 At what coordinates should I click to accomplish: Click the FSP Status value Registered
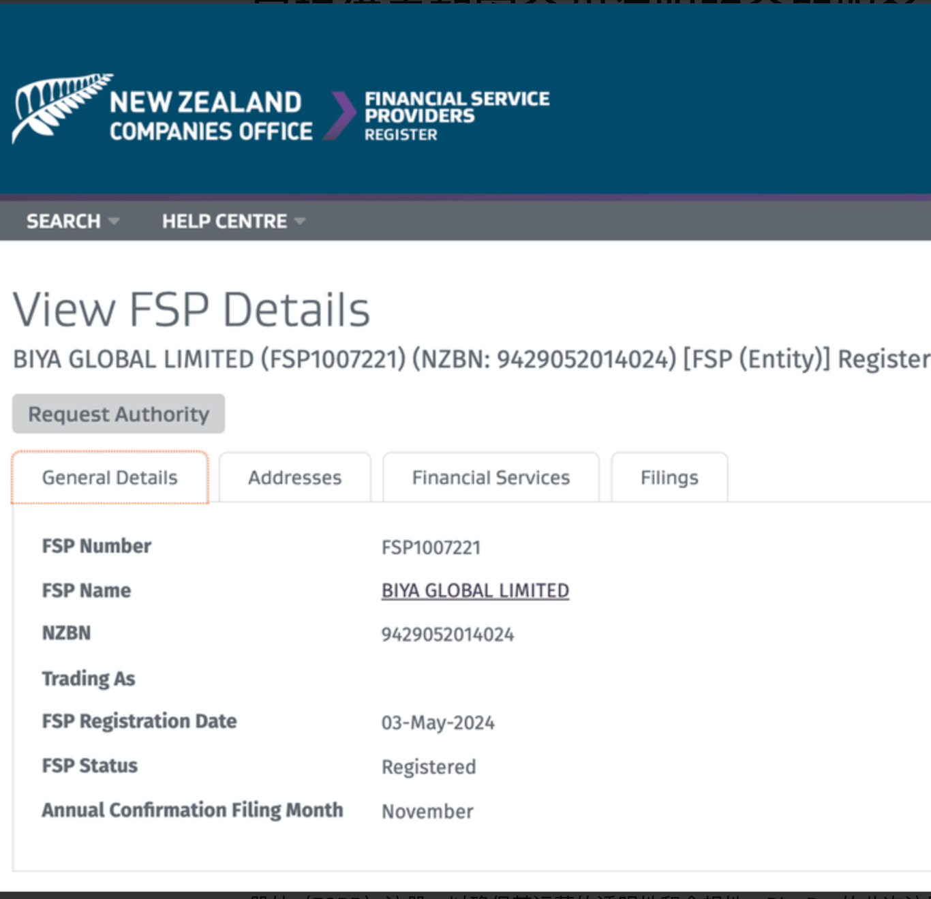[x=429, y=767]
